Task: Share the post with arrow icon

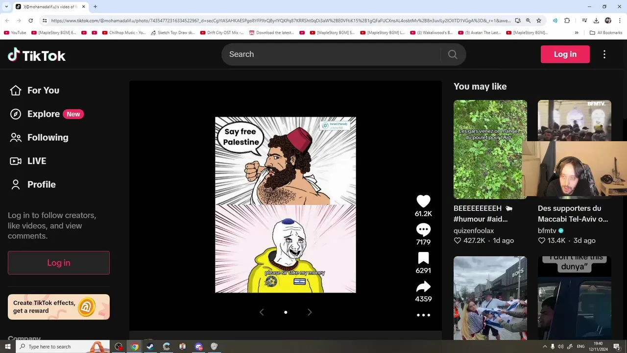Action: click(423, 286)
